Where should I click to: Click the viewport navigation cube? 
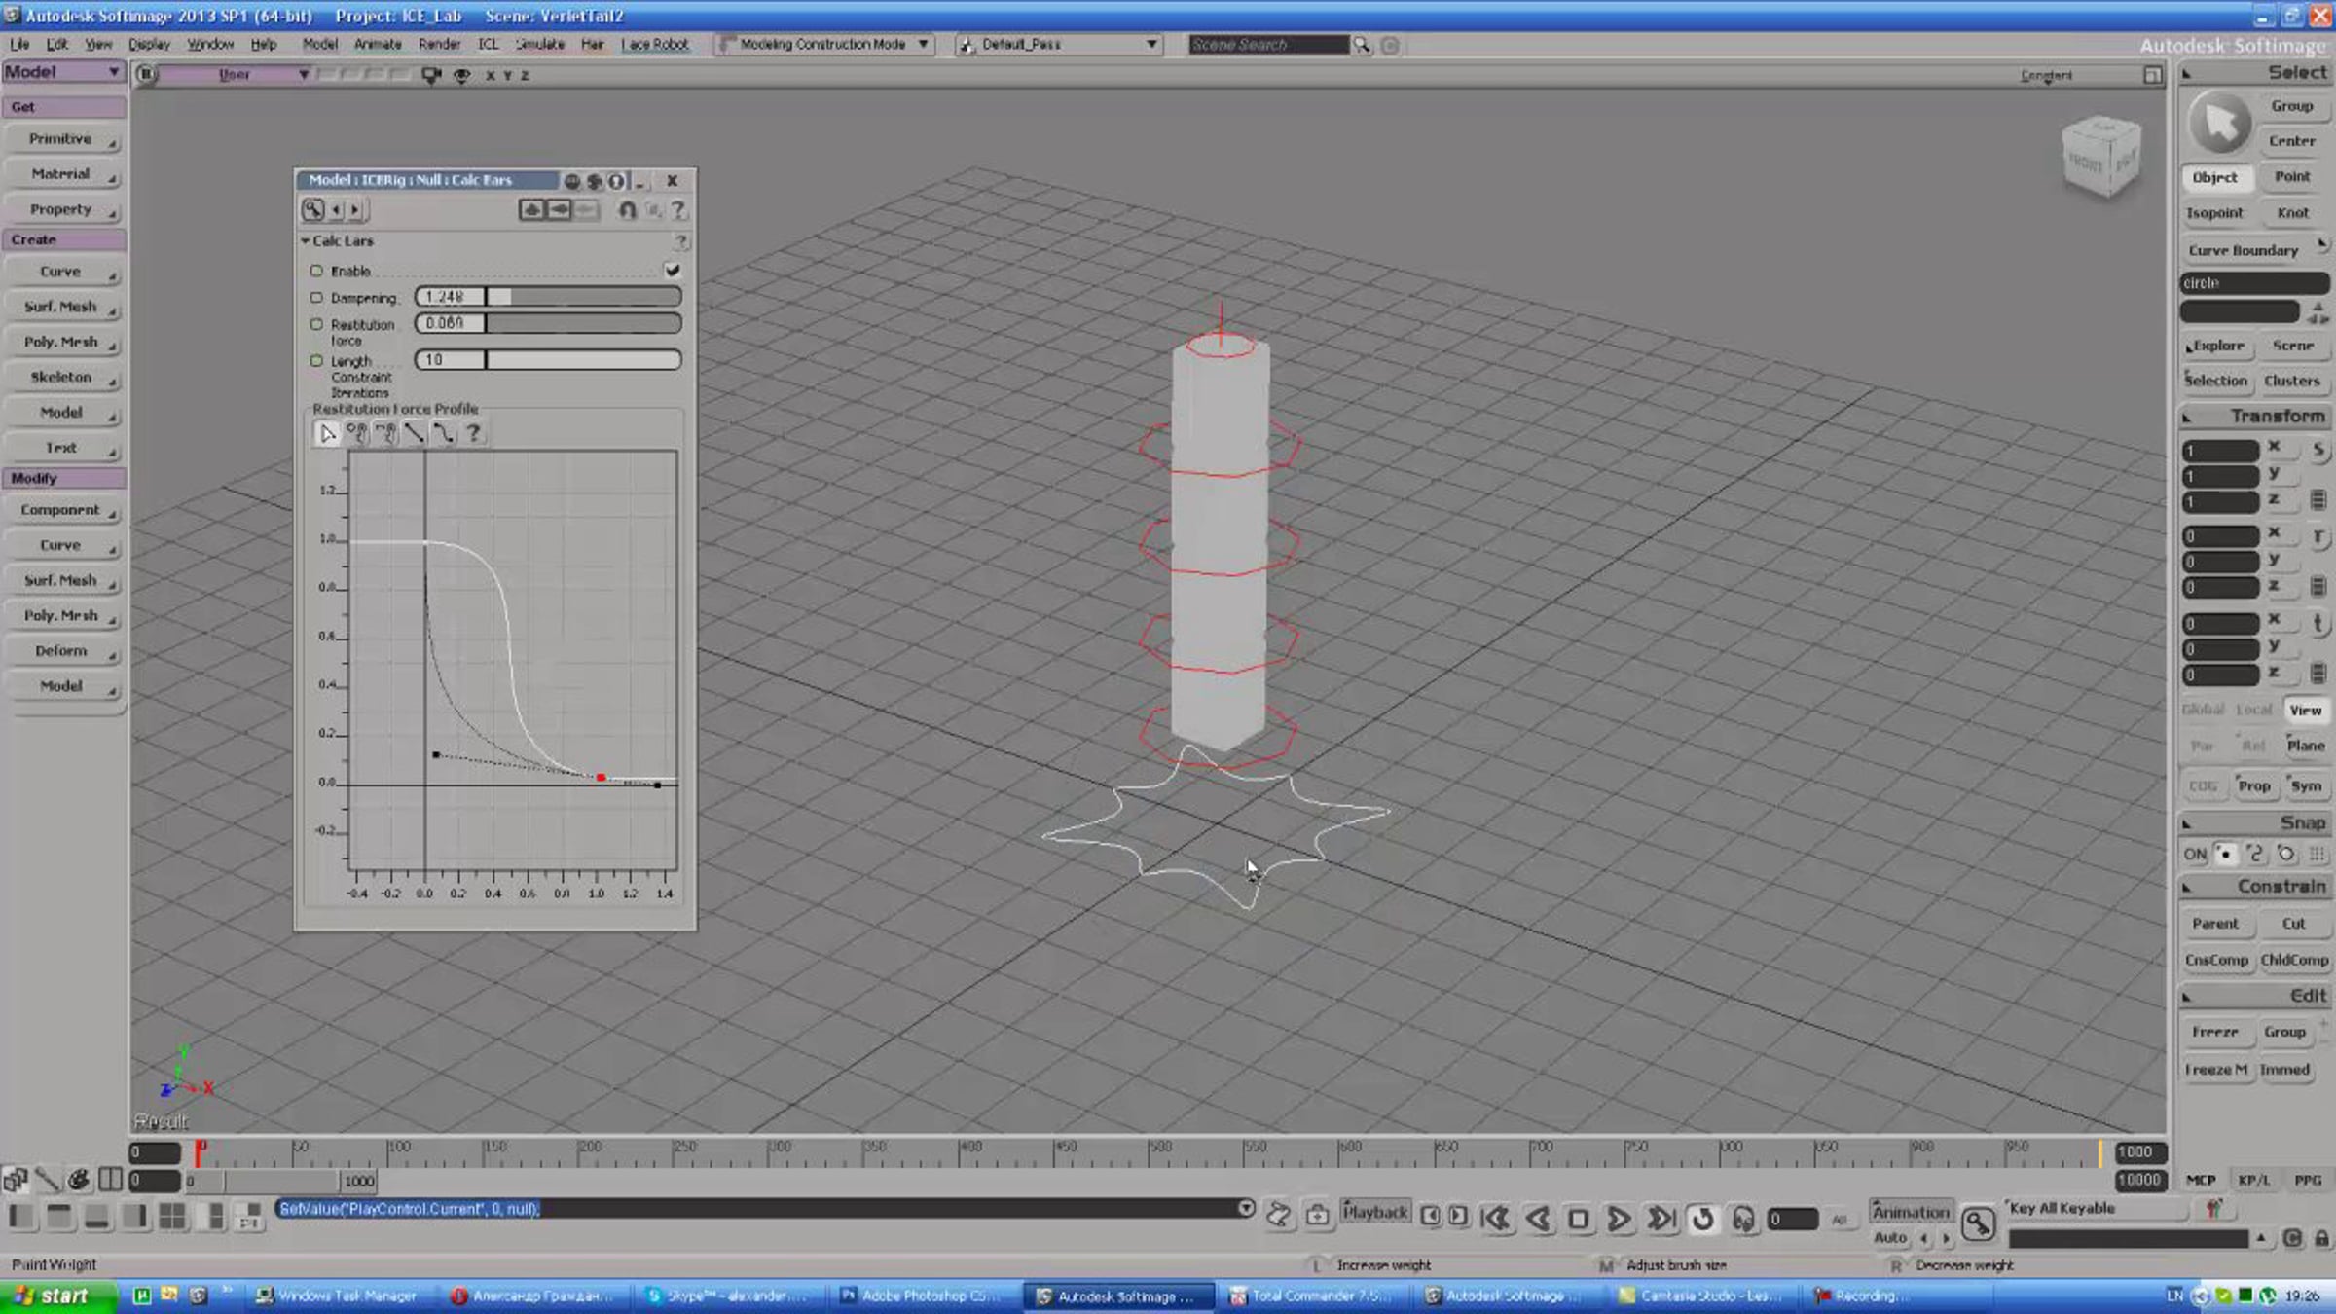coord(2101,156)
